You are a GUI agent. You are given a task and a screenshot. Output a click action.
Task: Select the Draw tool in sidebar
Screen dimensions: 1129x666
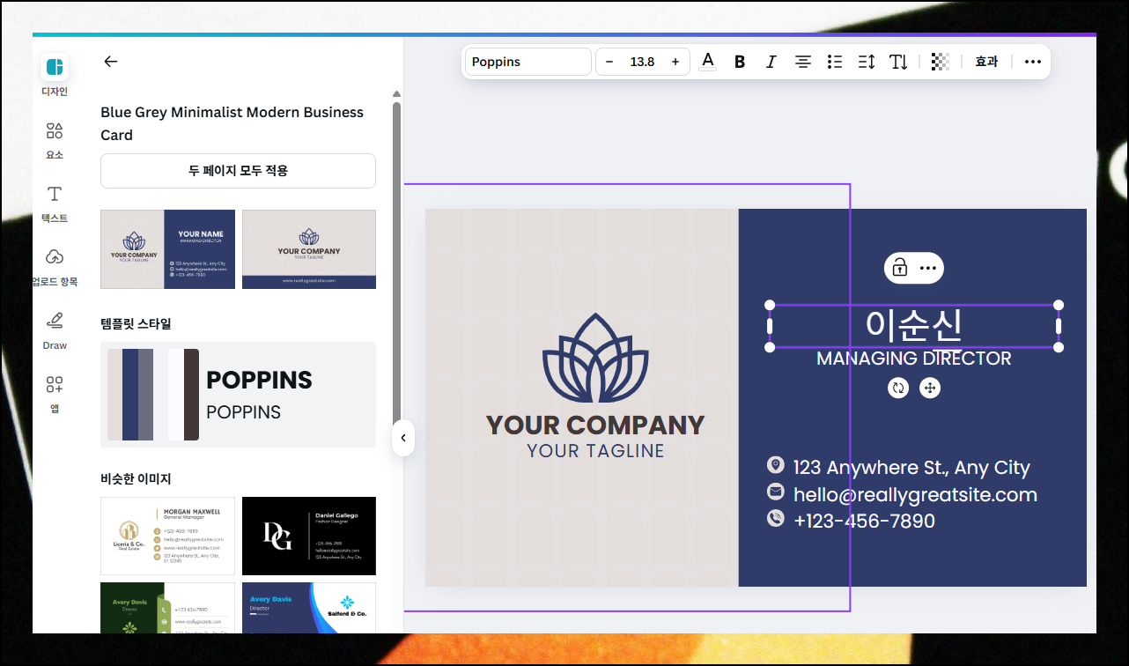tap(55, 321)
